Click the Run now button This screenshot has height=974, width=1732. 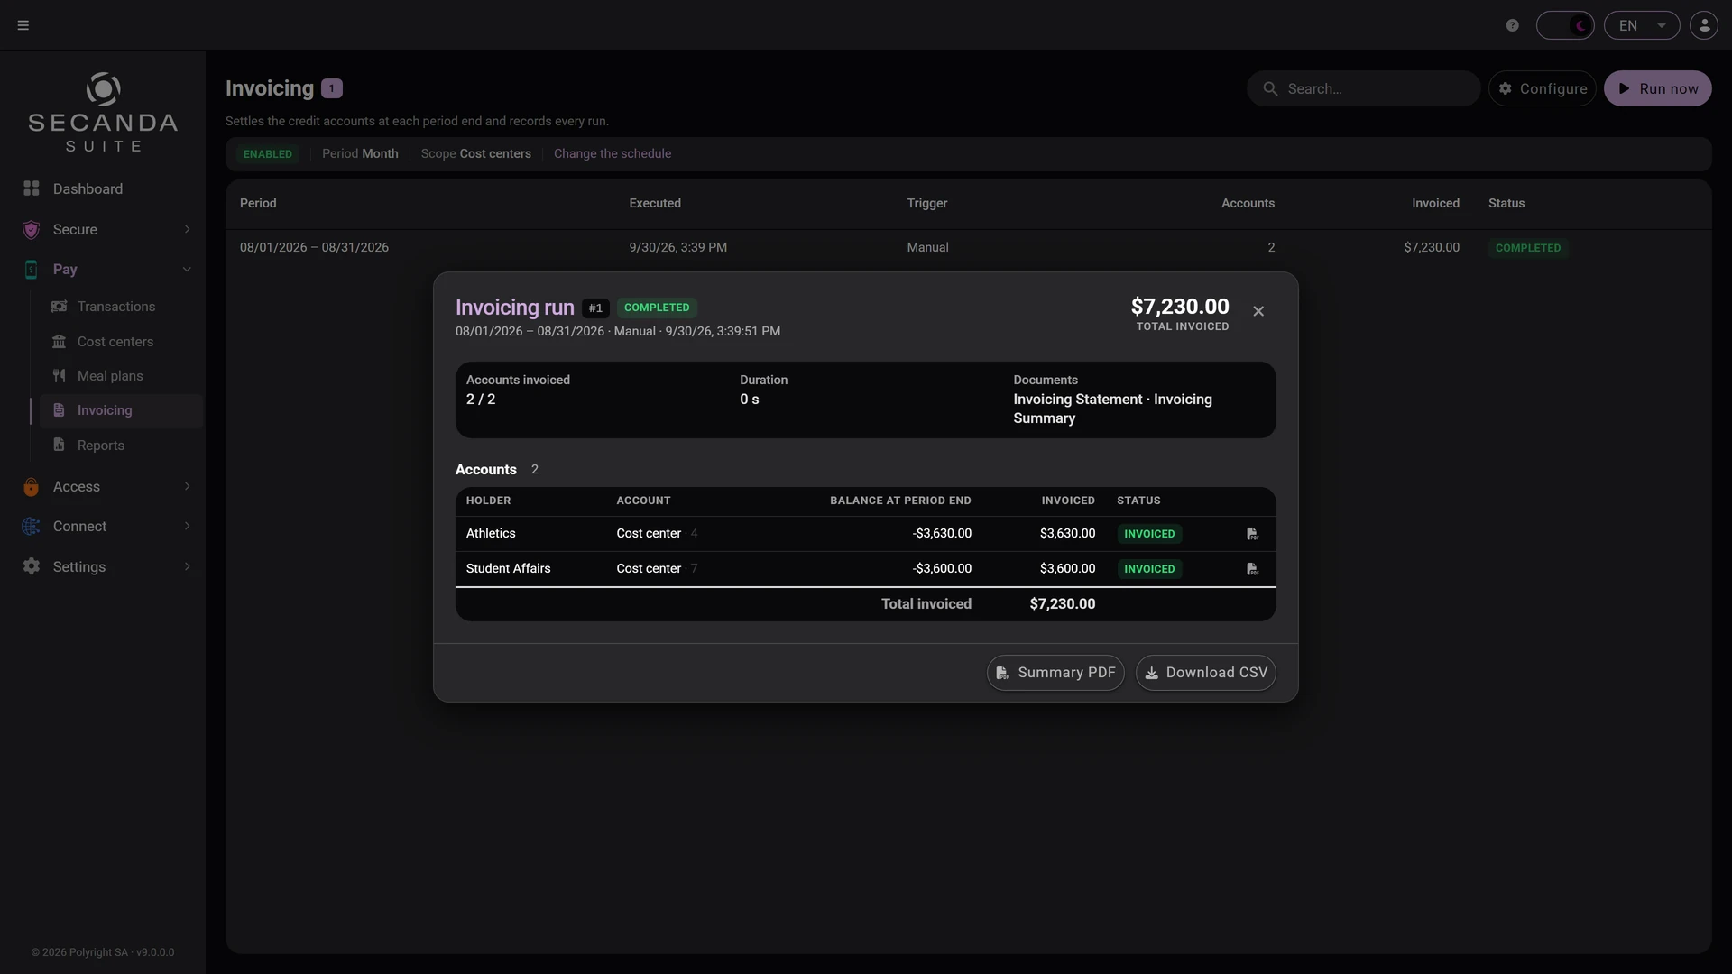[1657, 88]
